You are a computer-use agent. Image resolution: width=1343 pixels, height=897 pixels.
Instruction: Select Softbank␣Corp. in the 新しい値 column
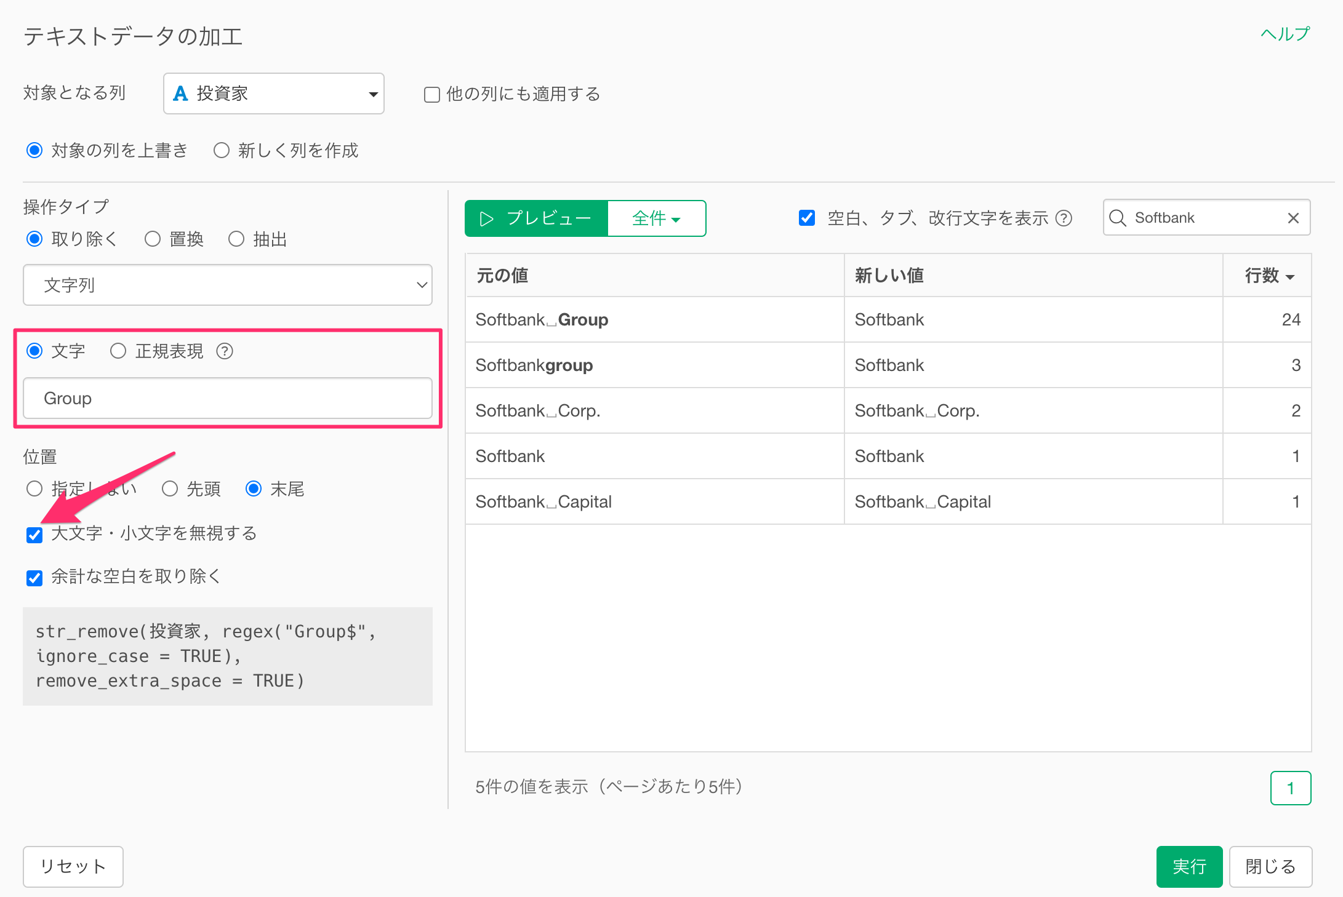tap(1033, 411)
